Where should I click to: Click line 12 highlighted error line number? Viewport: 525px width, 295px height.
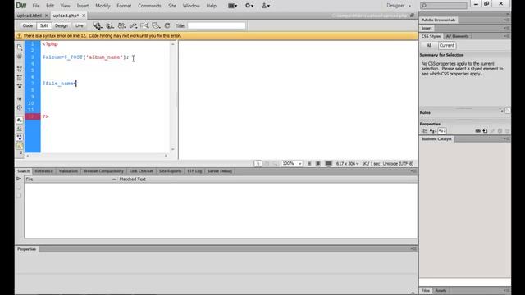(33, 116)
